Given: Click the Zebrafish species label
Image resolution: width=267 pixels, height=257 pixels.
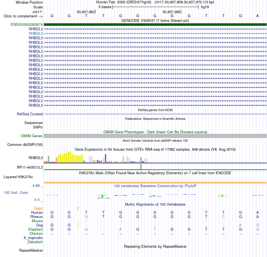Looking at the screenshot, I should click(x=35, y=242).
